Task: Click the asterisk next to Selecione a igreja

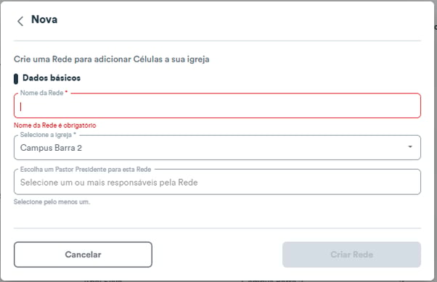Action: click(x=75, y=134)
